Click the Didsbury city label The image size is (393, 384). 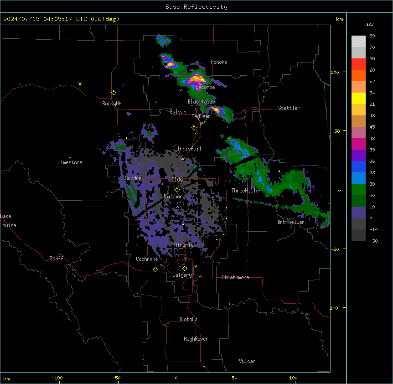click(175, 197)
